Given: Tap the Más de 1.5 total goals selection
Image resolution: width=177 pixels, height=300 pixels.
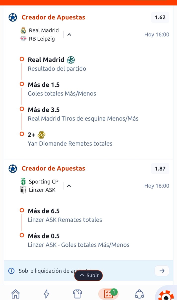Looking at the screenshot, I should 62,89.
